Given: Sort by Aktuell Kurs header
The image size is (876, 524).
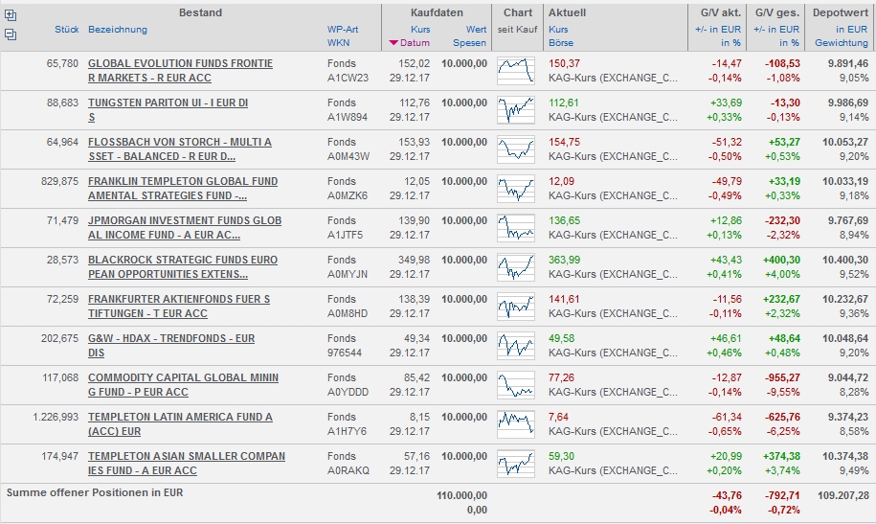Looking at the screenshot, I should (558, 29).
